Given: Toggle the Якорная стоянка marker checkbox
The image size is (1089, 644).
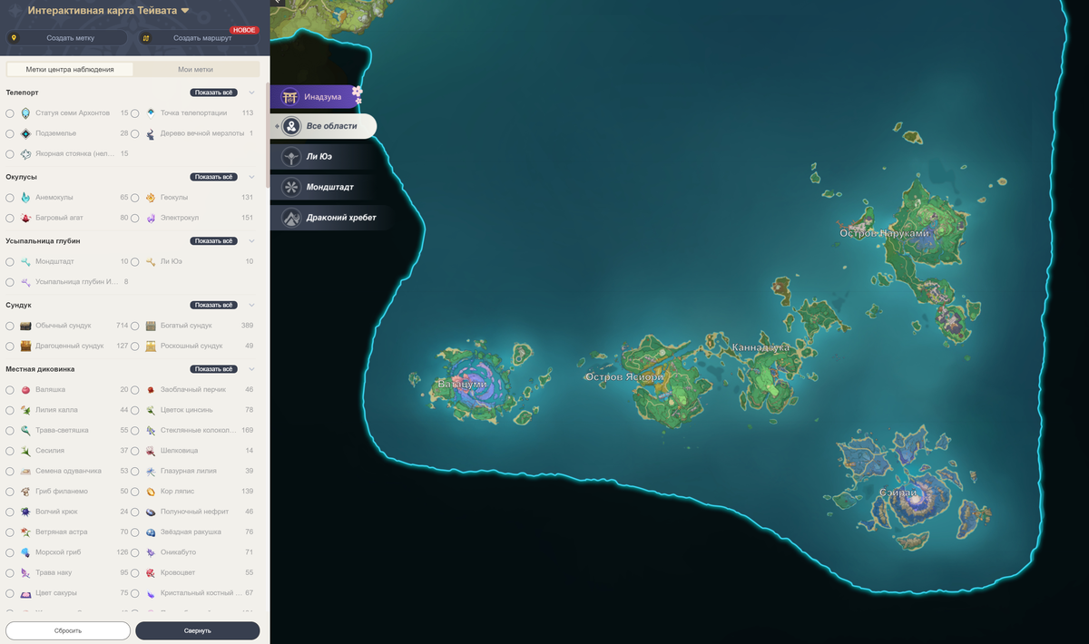Looking at the screenshot, I should [x=10, y=154].
